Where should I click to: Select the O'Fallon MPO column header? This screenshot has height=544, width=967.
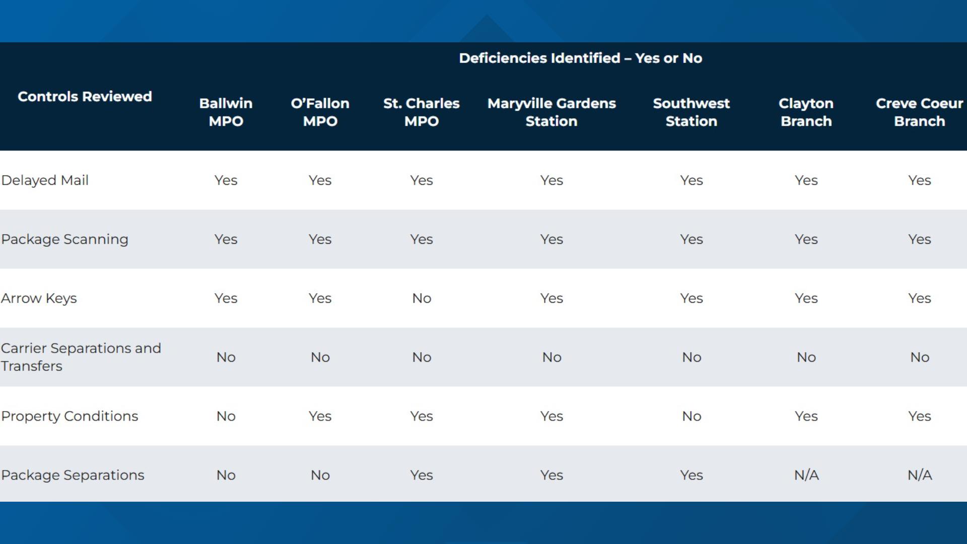[320, 112]
